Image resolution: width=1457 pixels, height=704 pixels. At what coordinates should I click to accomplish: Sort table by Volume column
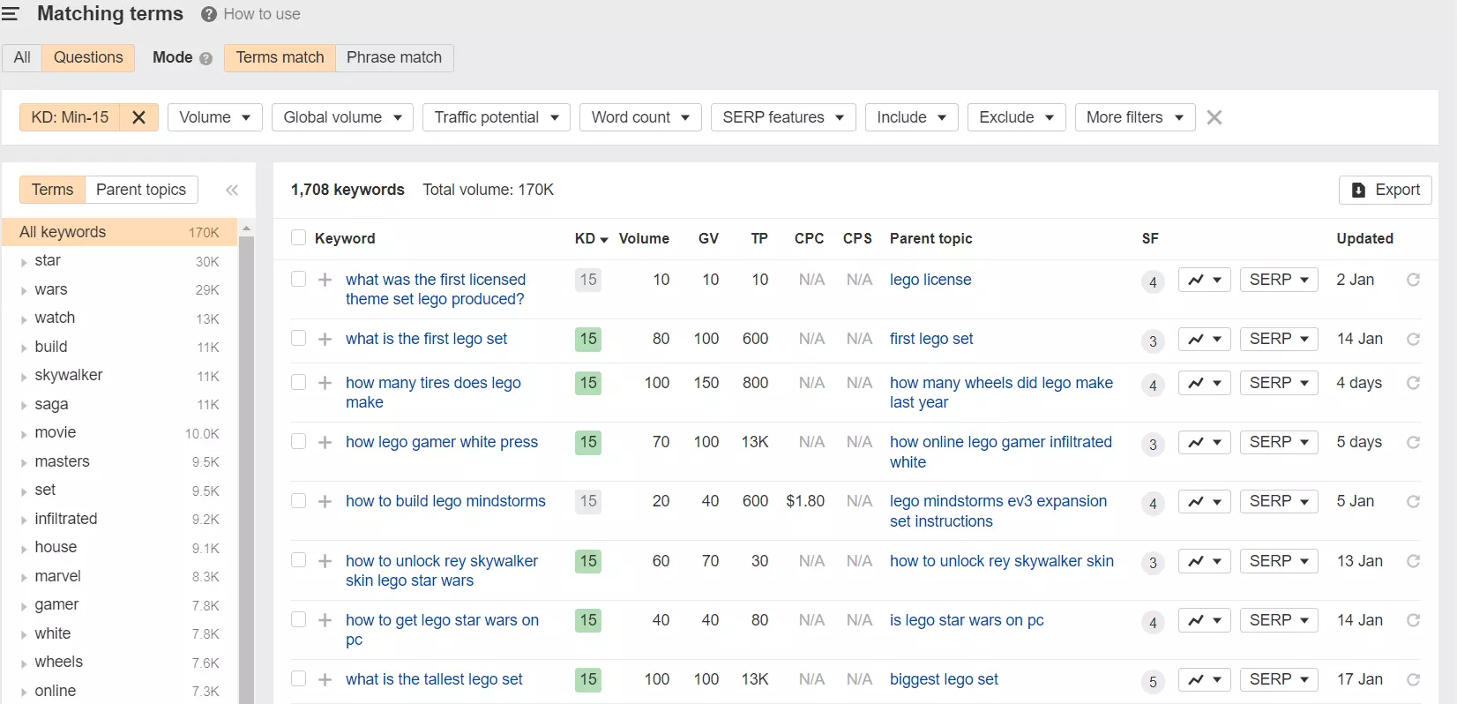644,238
